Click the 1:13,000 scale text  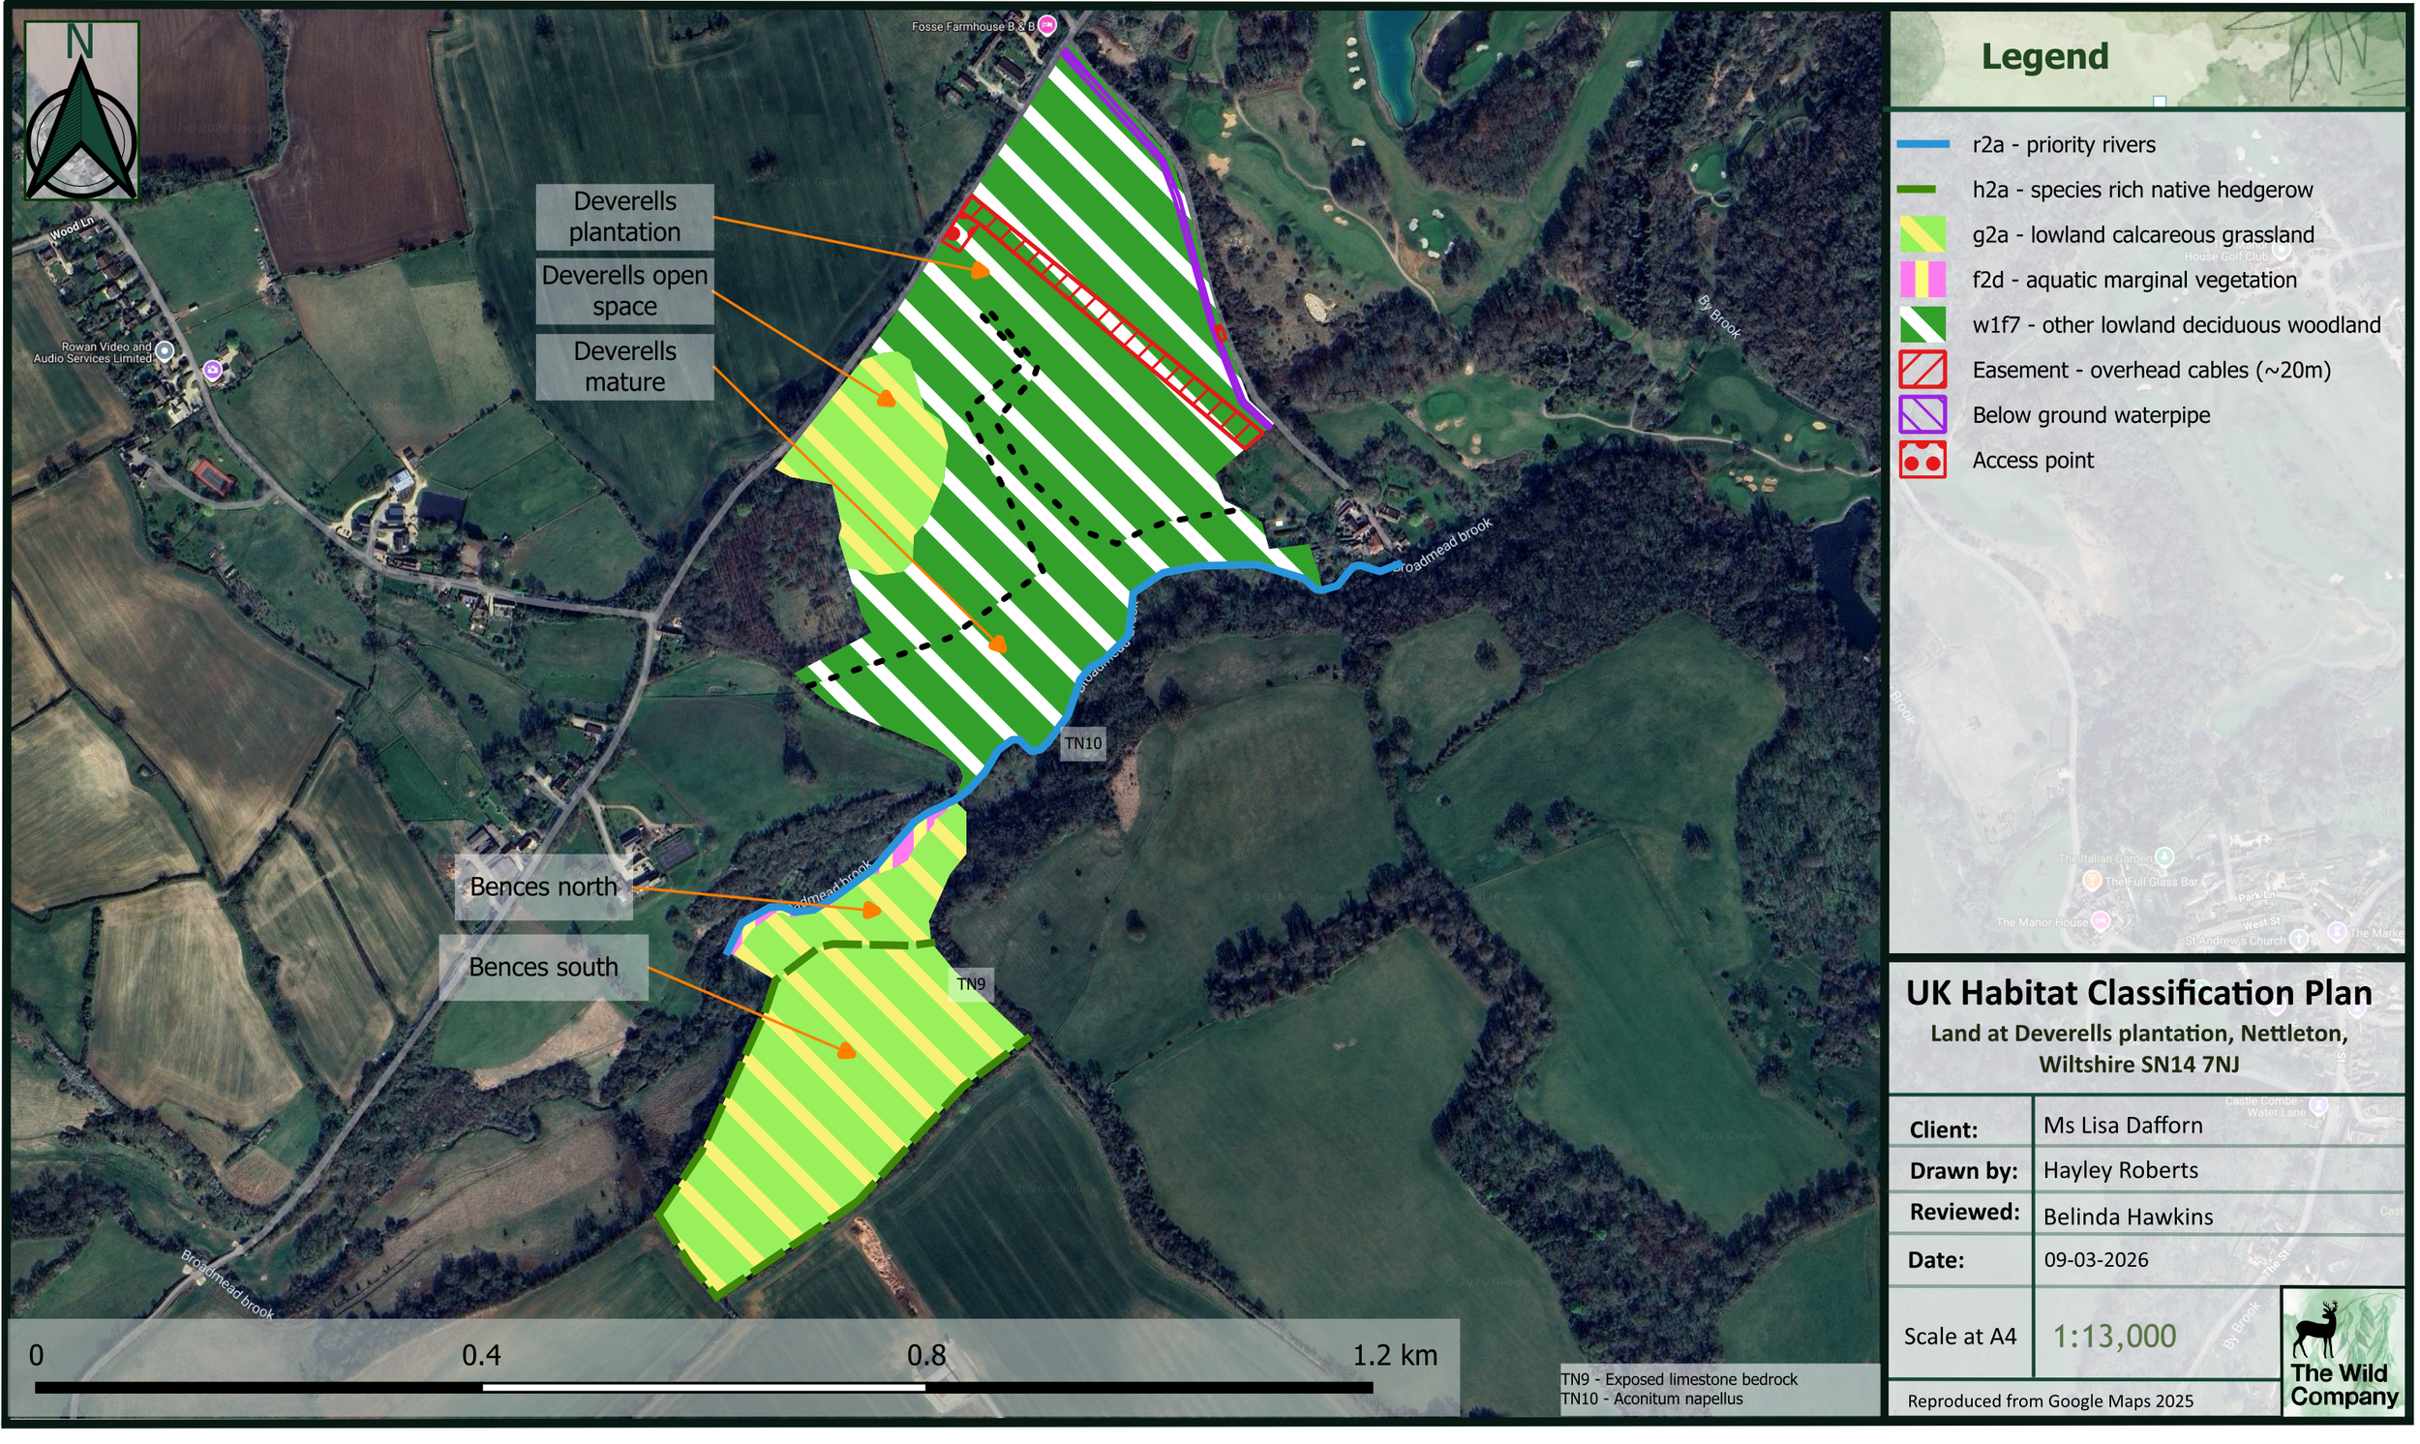(x=2114, y=1337)
